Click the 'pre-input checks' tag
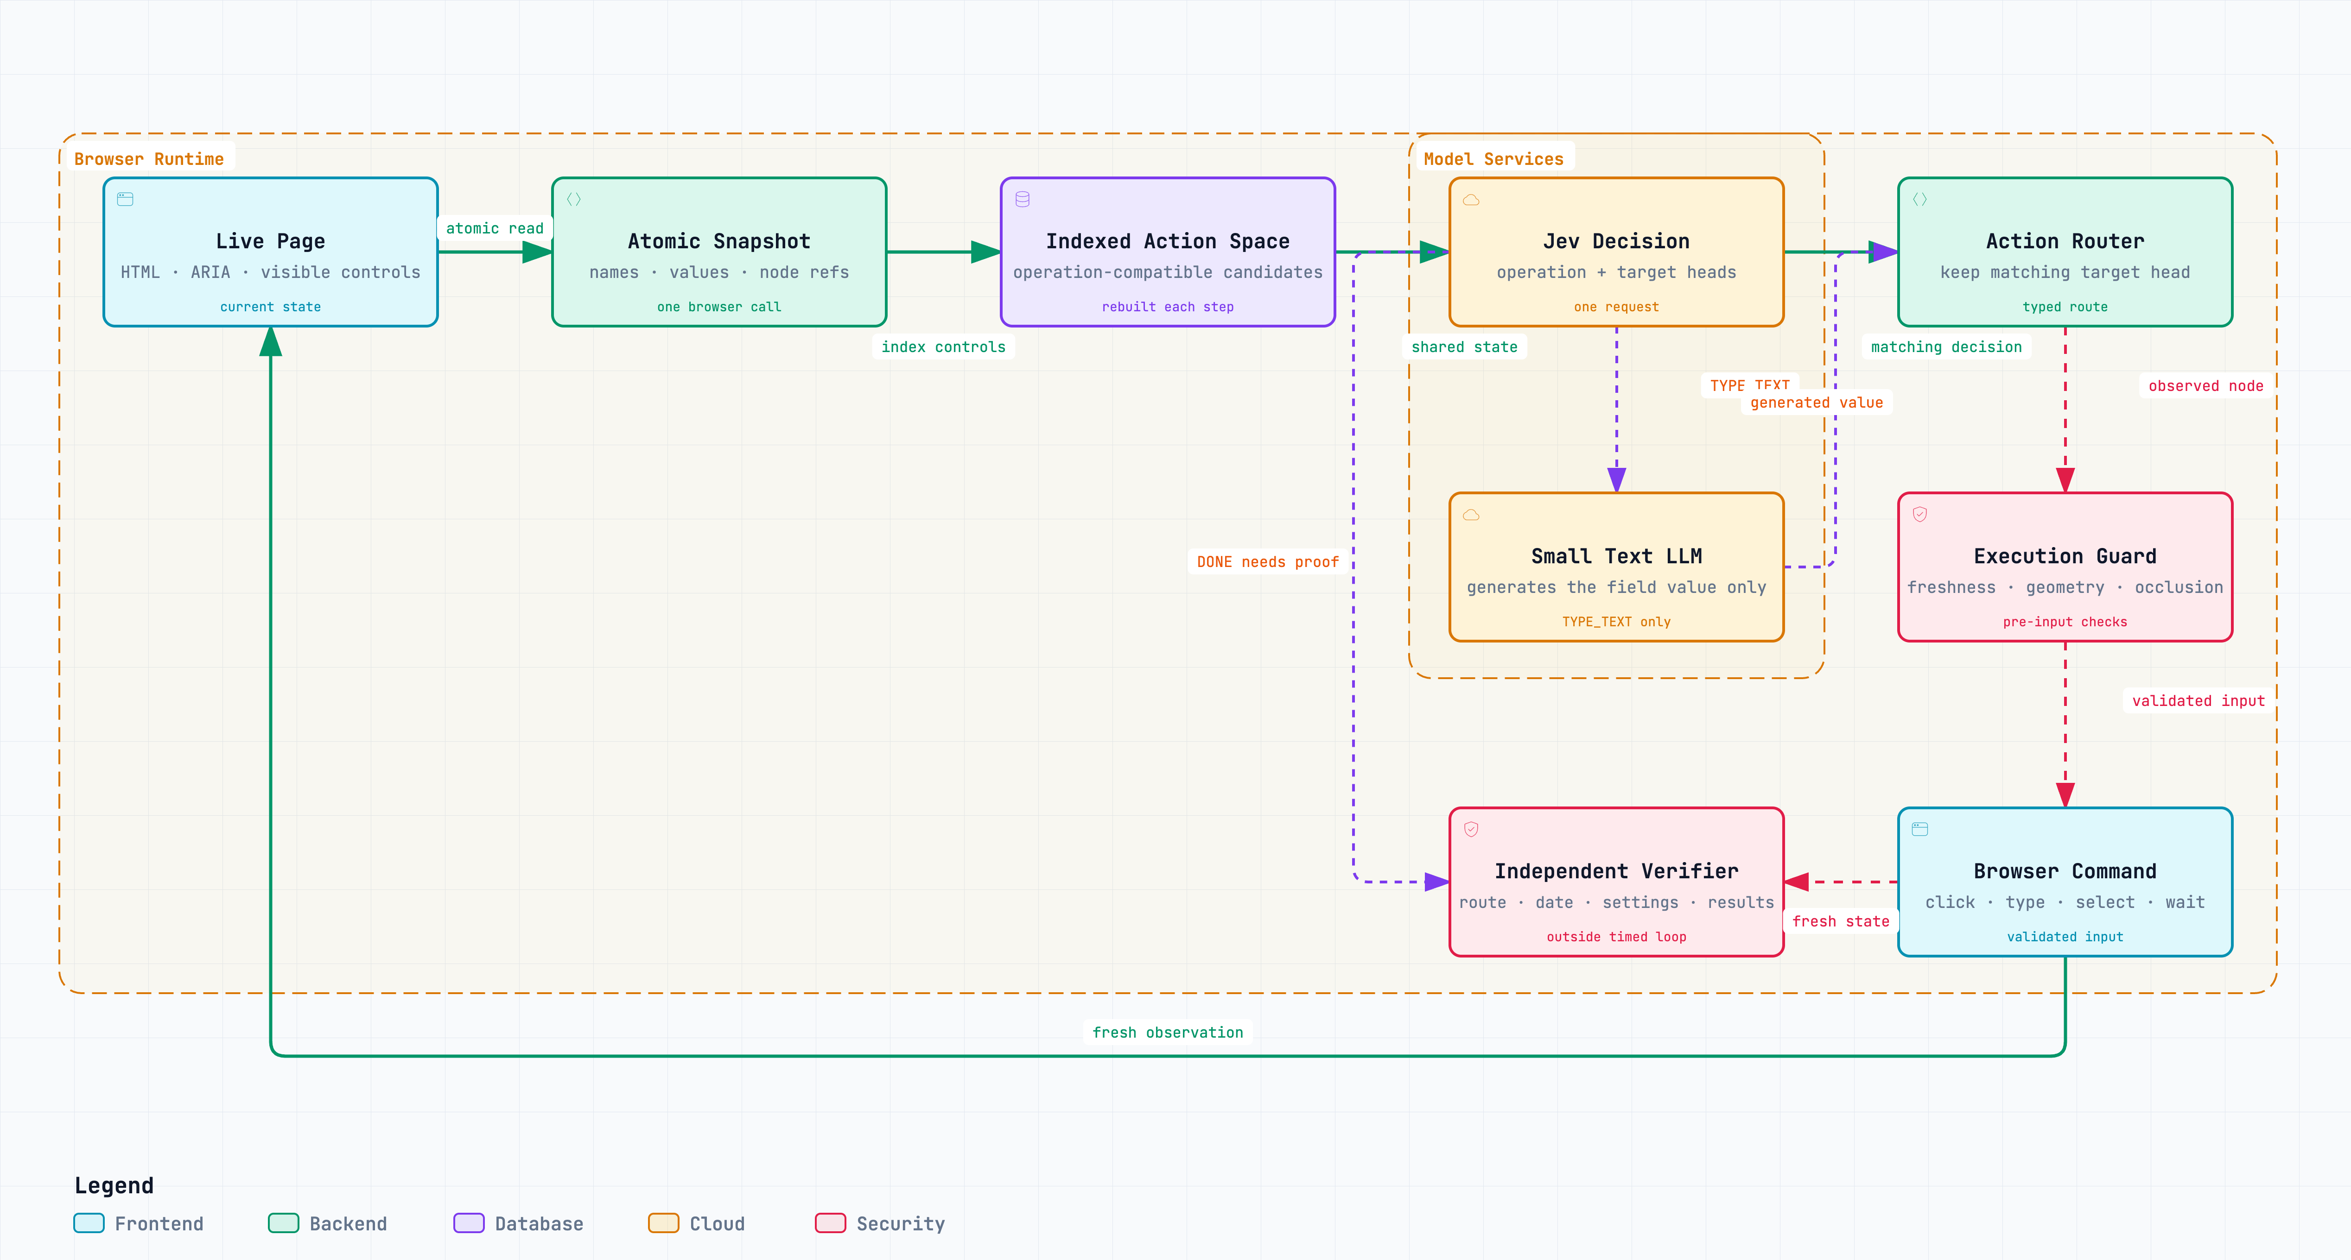This screenshot has height=1260, width=2351. [x=2065, y=621]
